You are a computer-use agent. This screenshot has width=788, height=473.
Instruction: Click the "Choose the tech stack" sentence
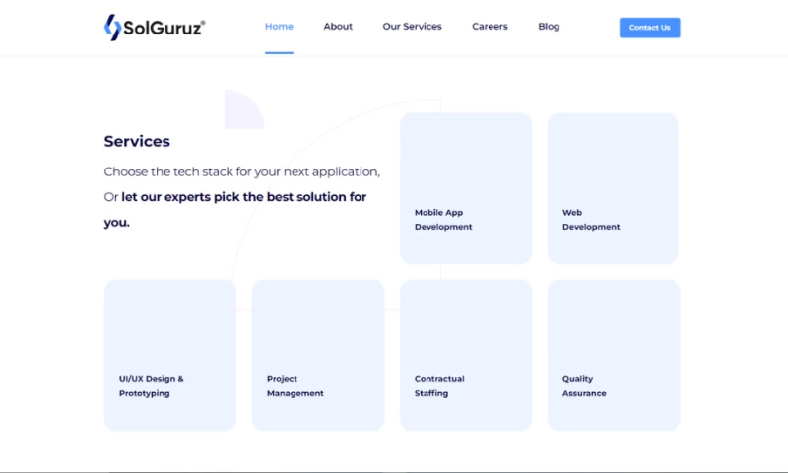241,171
